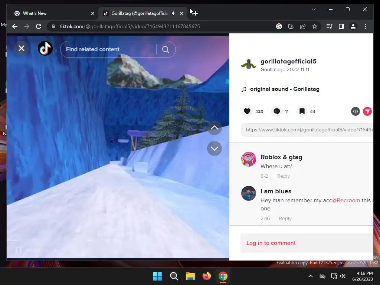Open the gorillatagofficial5 username link

coord(288,61)
